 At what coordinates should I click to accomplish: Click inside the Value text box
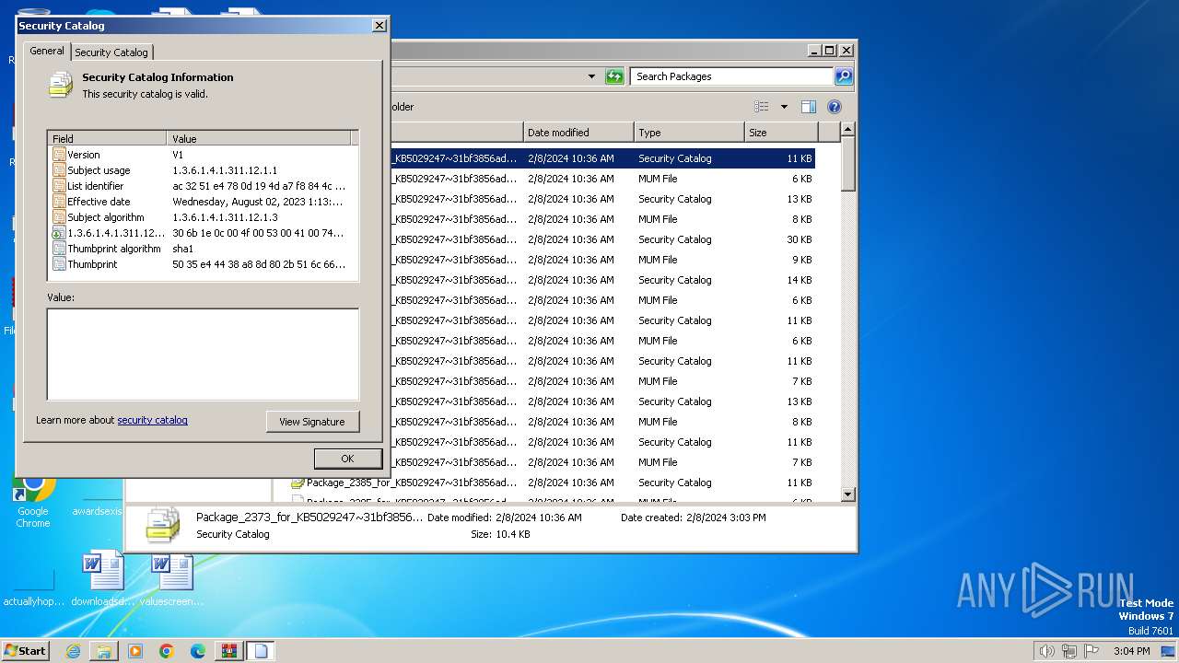point(203,355)
